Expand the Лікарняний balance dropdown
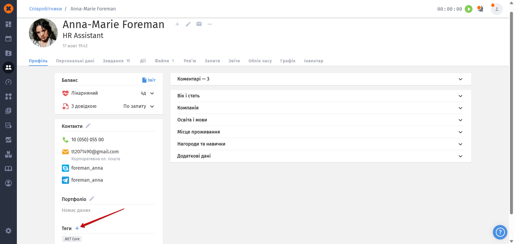The width and height of the screenshot is (514, 244). 152,93
